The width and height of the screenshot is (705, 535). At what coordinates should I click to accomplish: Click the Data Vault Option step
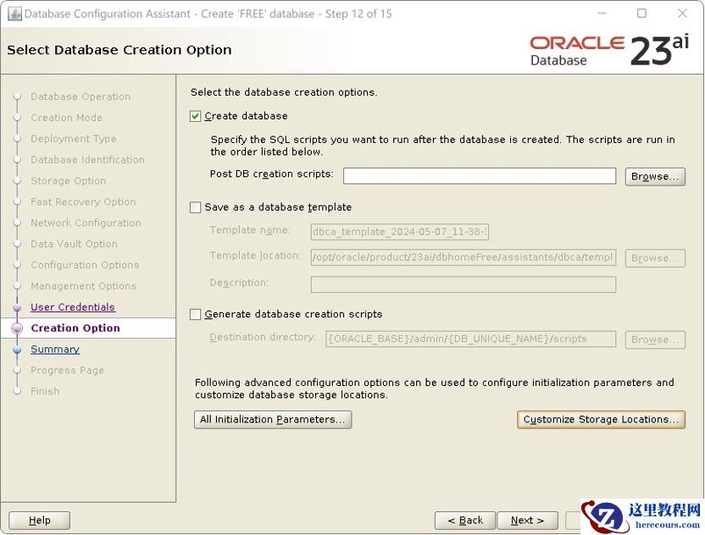point(75,245)
